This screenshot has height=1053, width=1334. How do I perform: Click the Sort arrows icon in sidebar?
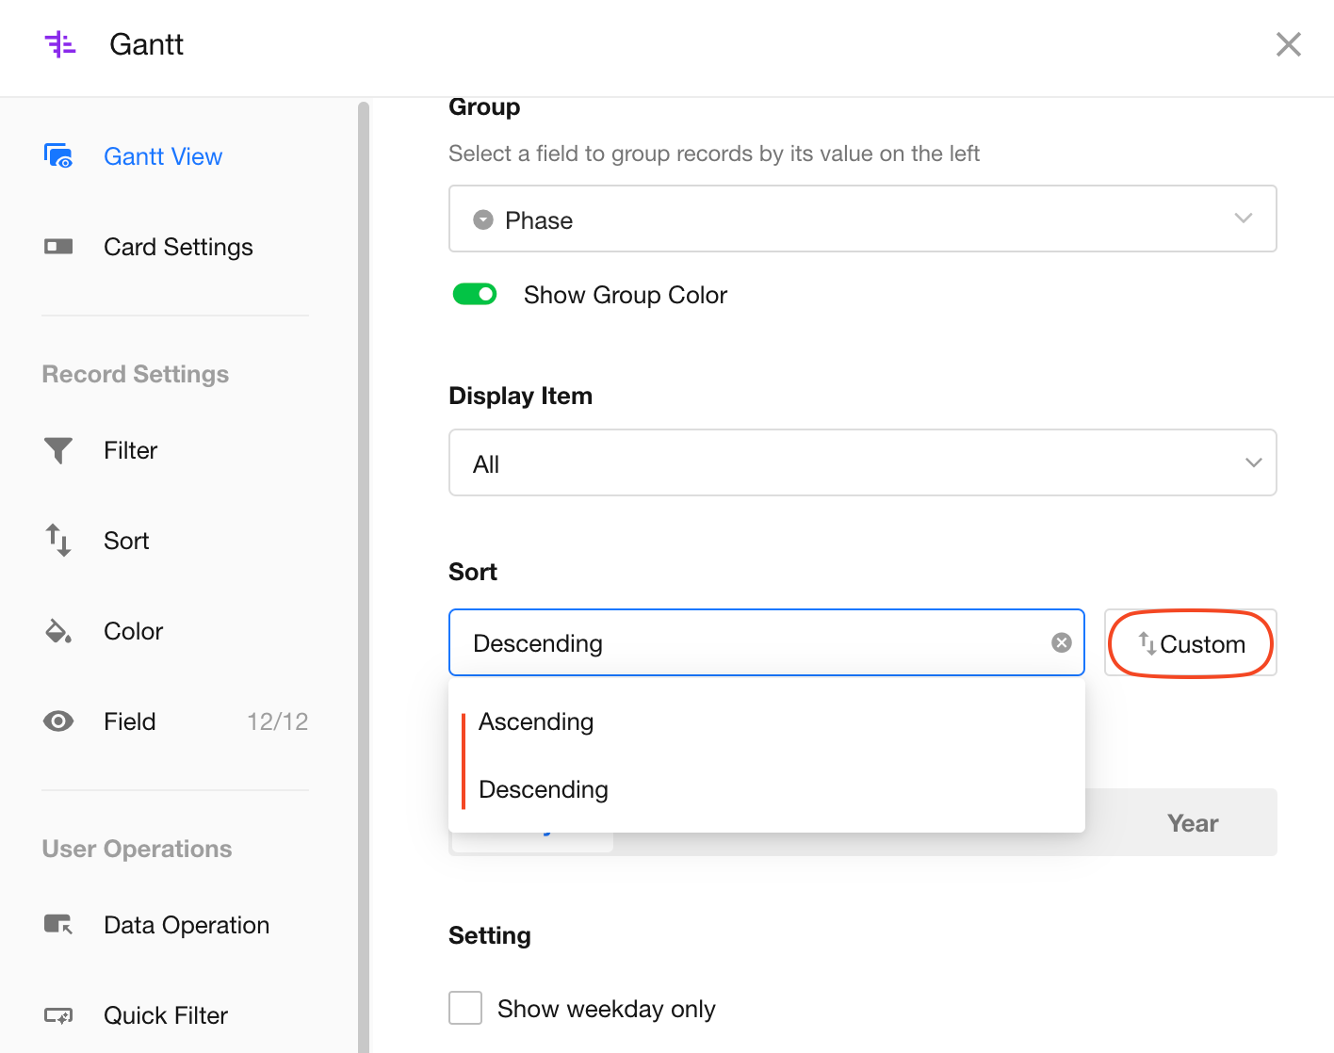click(x=58, y=541)
